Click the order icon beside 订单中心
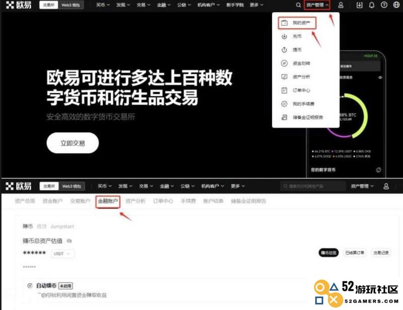Screen dimensions: 403x310 [x=284, y=90]
